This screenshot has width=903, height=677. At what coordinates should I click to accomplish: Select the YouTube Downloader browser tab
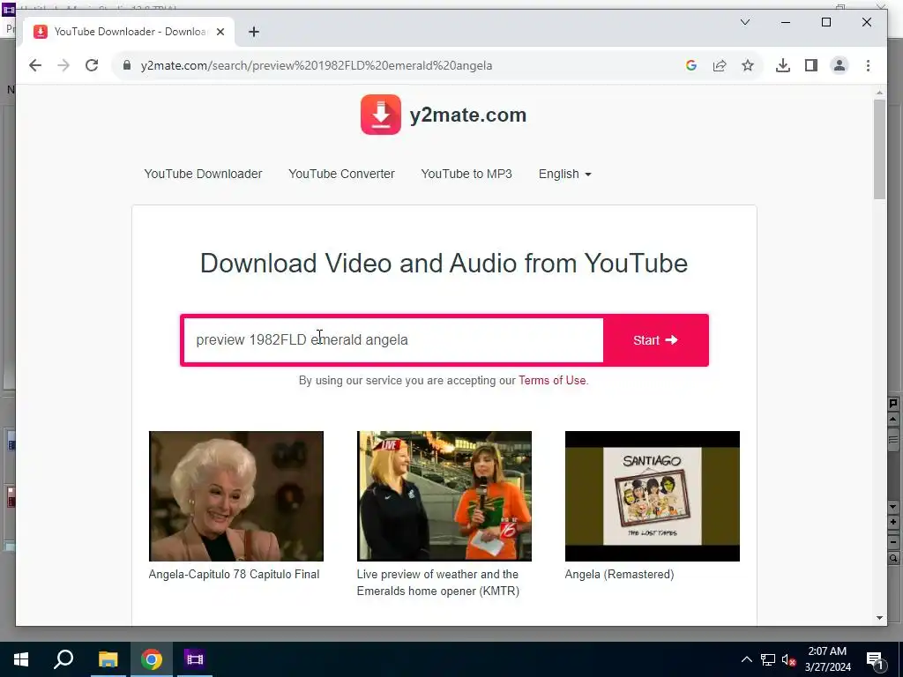pos(129,32)
